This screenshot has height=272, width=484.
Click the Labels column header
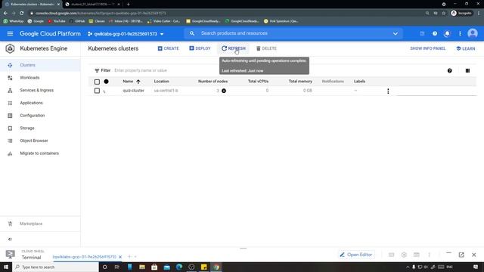coord(359,82)
